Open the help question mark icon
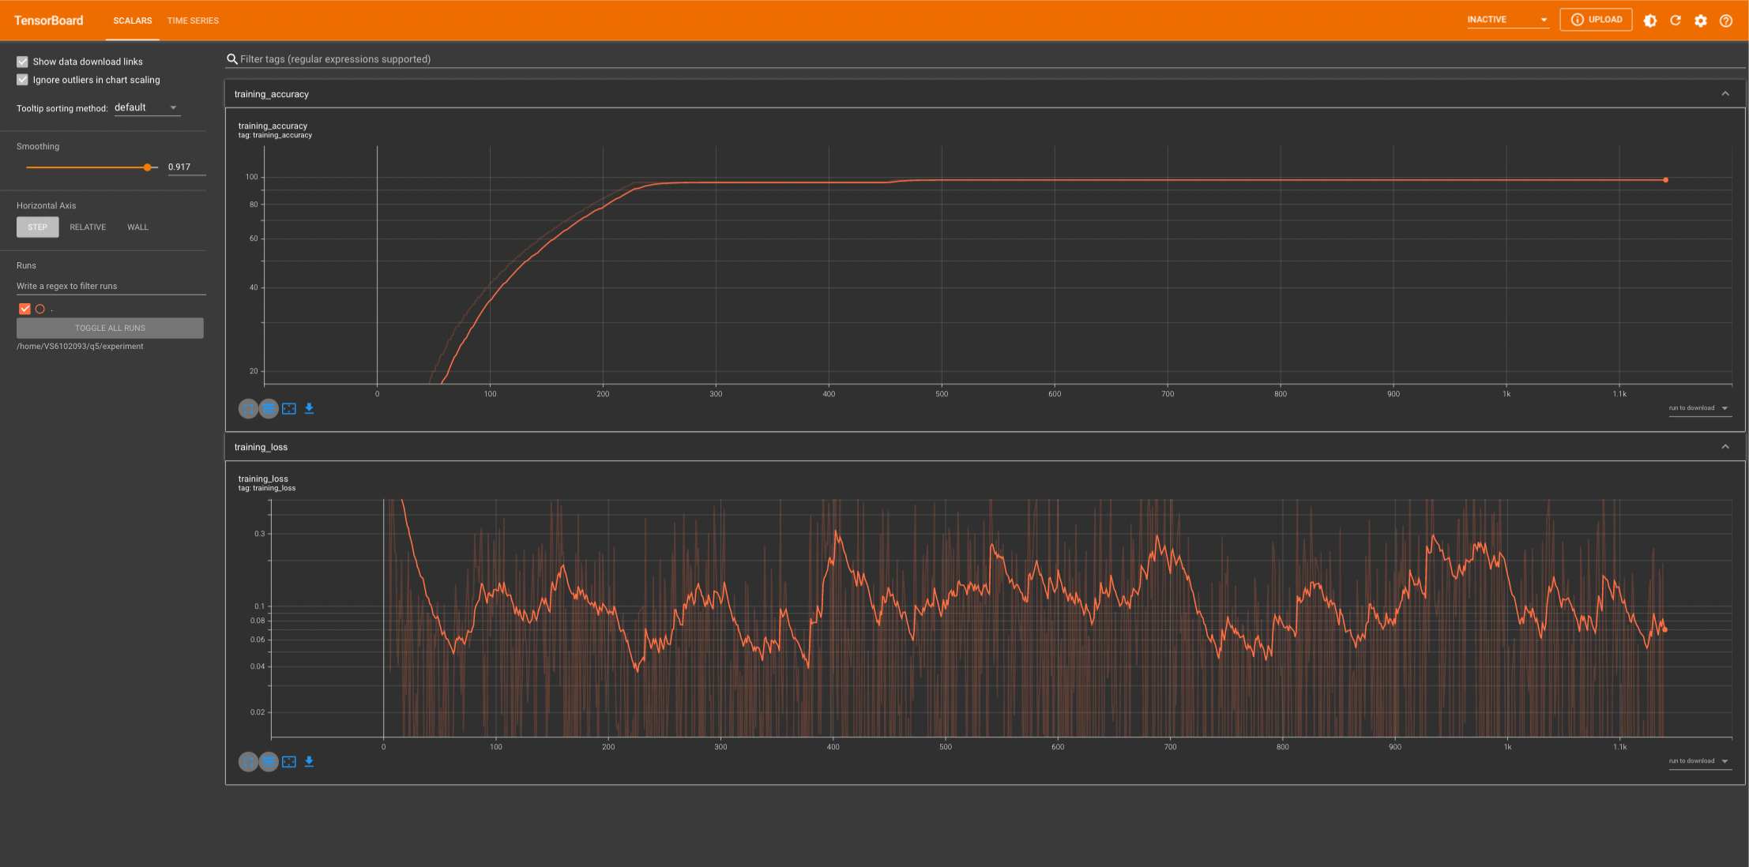Viewport: 1749px width, 867px height. point(1726,21)
